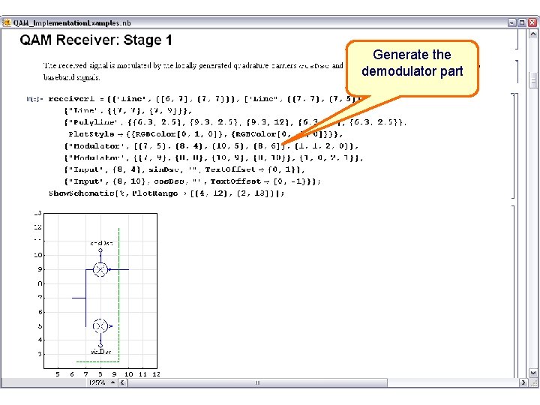Minimize the QAM_ImplementationExamples.nb window
The image size is (540, 405).
(x=511, y=22)
